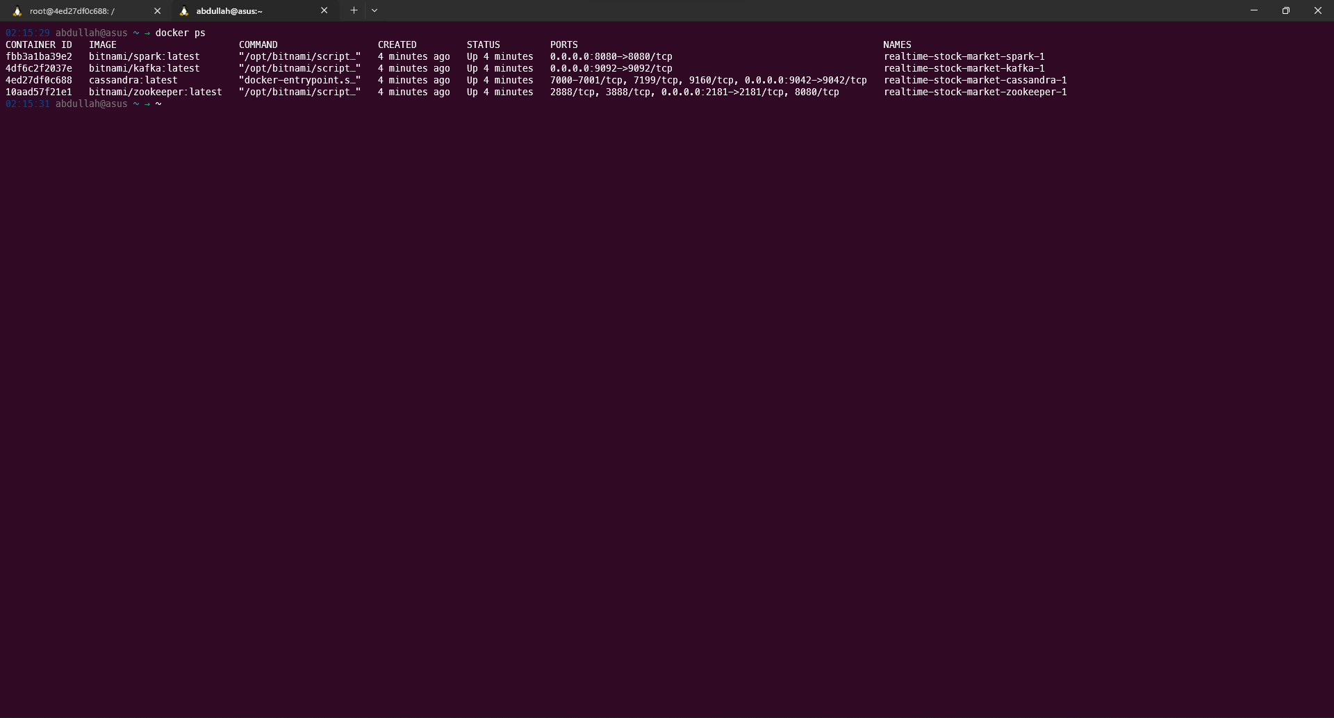Image resolution: width=1334 pixels, height=718 pixels.
Task: Switch to the root@4ed27df0c688 tab
Action: pyautogui.click(x=86, y=11)
